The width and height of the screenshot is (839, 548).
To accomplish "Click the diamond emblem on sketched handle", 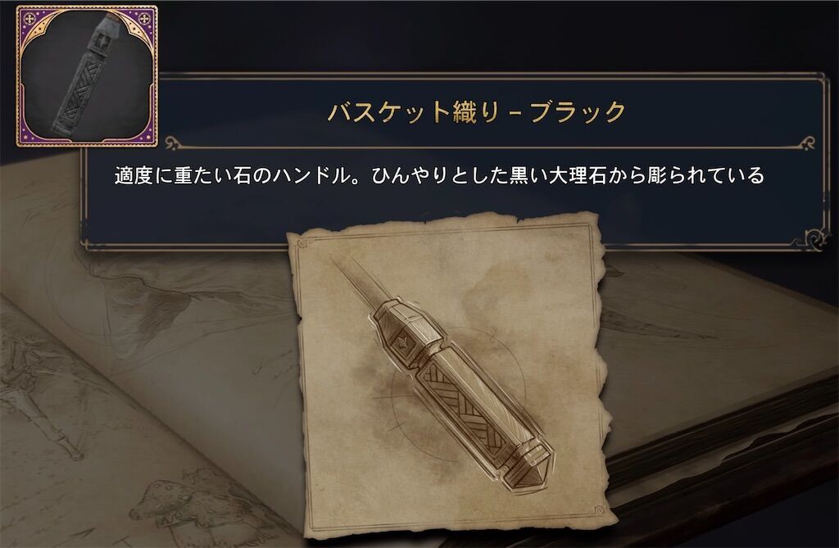I will tap(401, 341).
